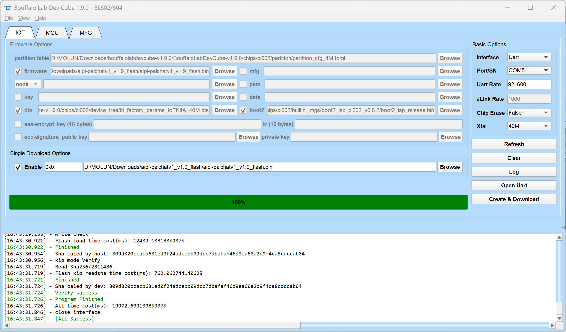Viewport: 566px width, 332px height.
Task: Toggle the Single Download Enable checkbox
Action: pyautogui.click(x=18, y=167)
